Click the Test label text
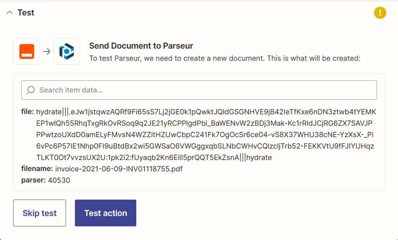Screen dimensions: 398x240 [26, 12]
